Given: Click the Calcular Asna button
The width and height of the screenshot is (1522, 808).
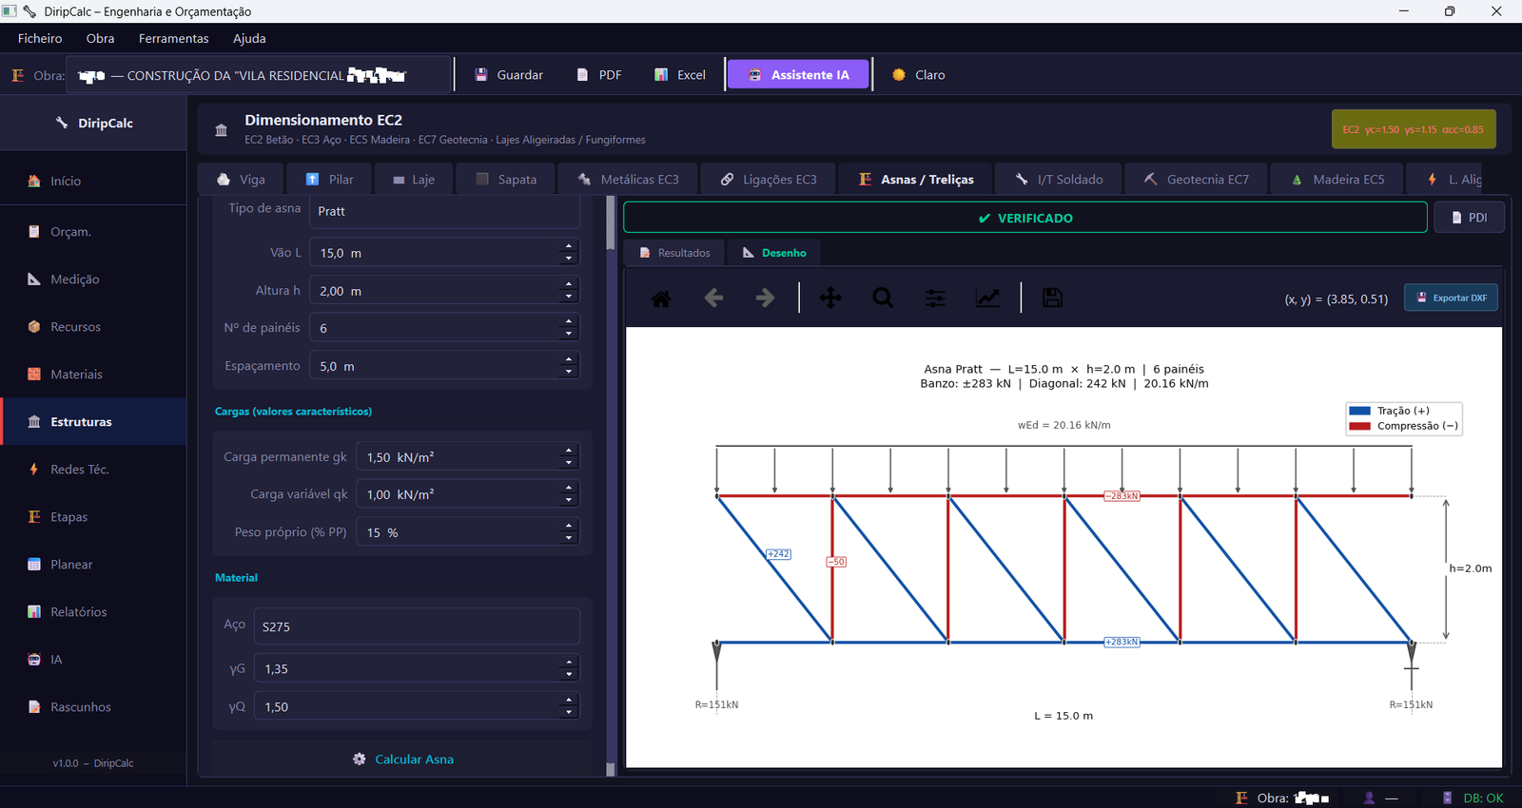Looking at the screenshot, I should 402,760.
